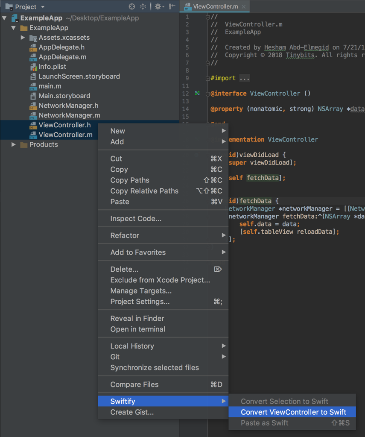The image size is (365, 437).
Task: Select the AppDelegate.h file icon
Action: [x=33, y=47]
